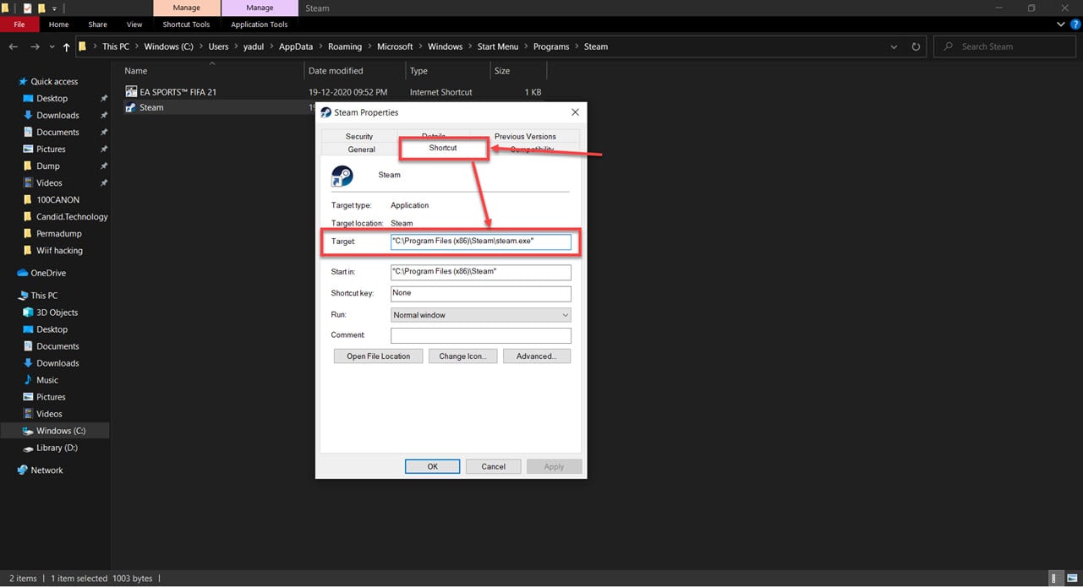The width and height of the screenshot is (1083, 587).
Task: Open the Previous Versions tab in properties
Action: (525, 136)
